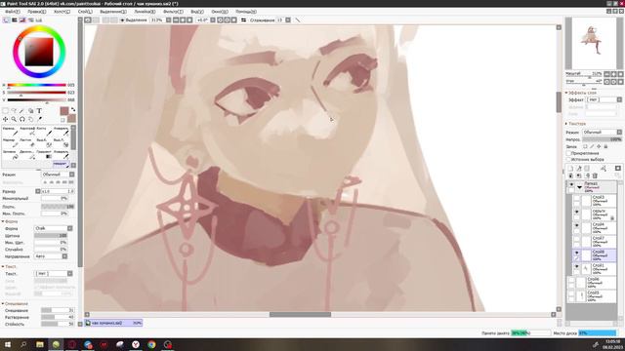The width and height of the screenshot is (625, 351).
Task: Select the shape tool icon
Action: (x=30, y=111)
